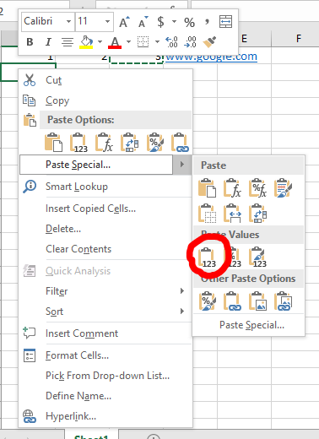Open the Paste Special... context menu entry
The width and height of the screenshot is (319, 439).
[x=96, y=165]
